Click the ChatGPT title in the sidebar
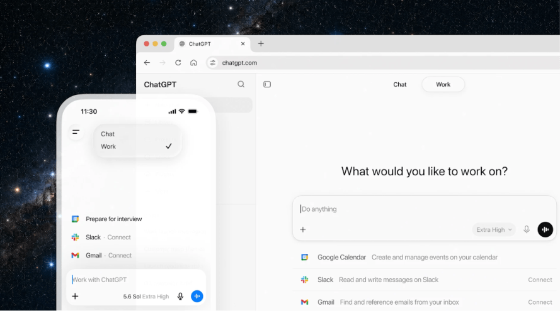The width and height of the screenshot is (560, 311). (x=160, y=84)
